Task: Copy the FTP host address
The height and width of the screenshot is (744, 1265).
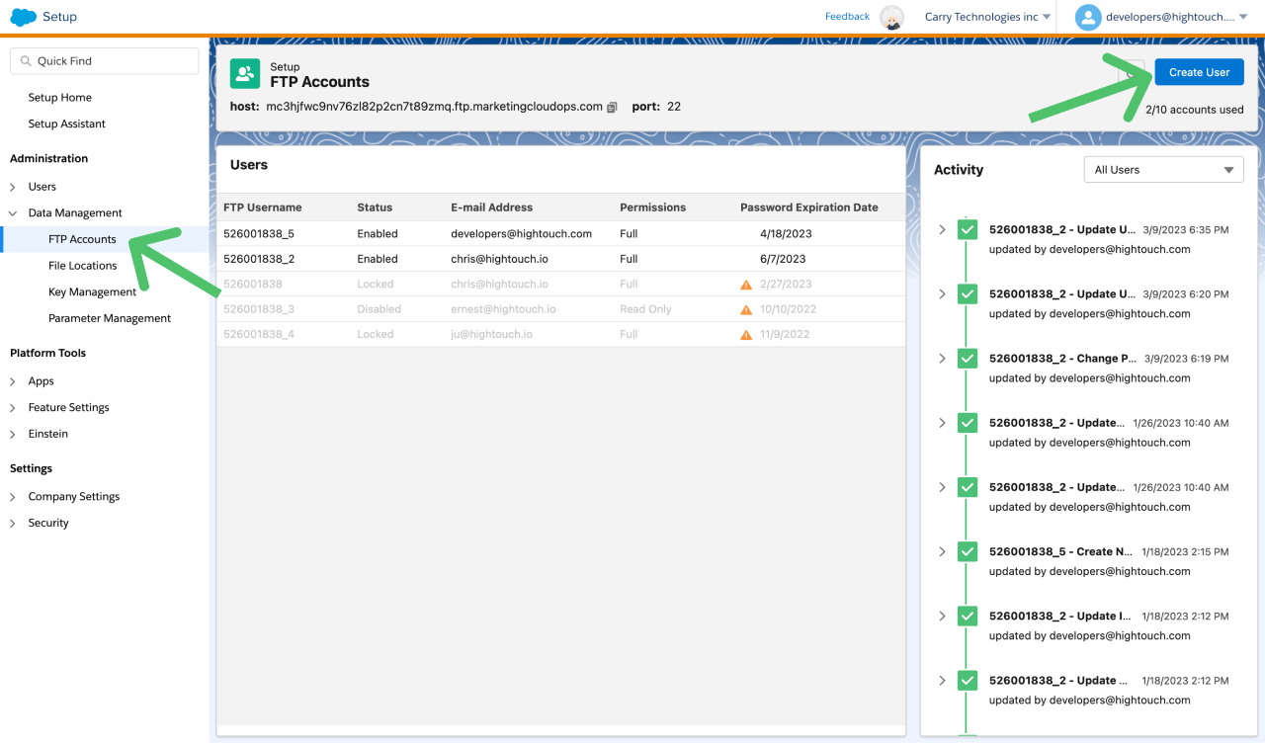Action: 612,107
